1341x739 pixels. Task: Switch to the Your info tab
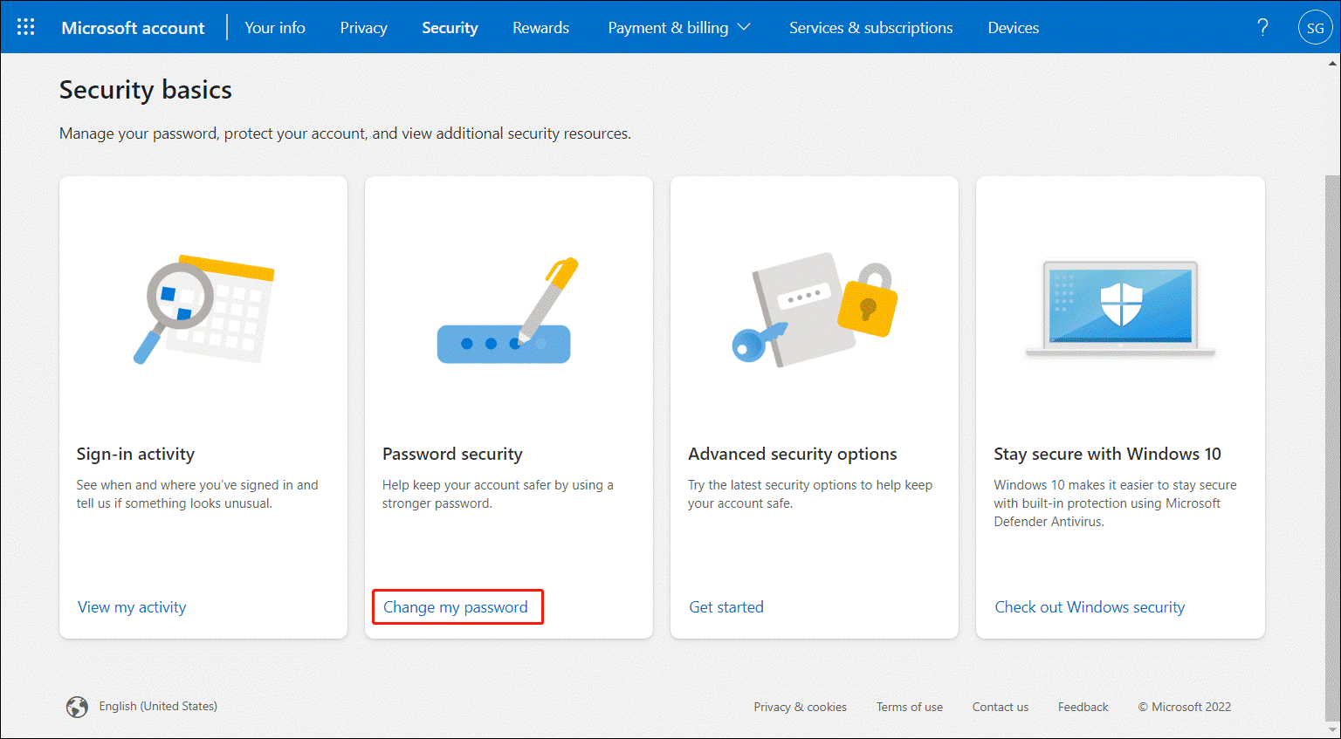[274, 27]
